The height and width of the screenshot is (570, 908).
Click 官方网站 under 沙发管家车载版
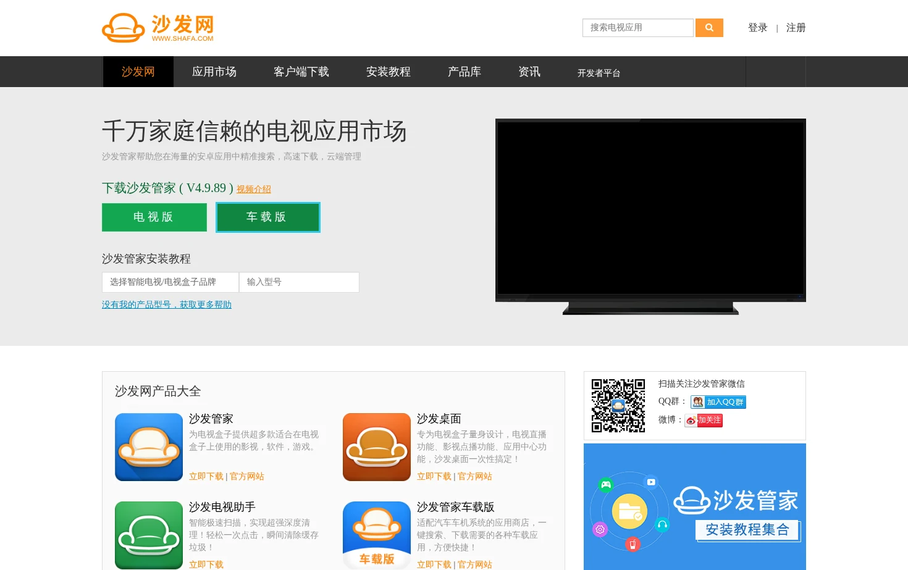click(x=475, y=564)
